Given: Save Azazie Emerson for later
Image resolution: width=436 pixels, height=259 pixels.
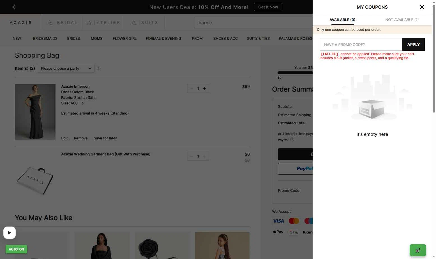Looking at the screenshot, I should pos(105,138).
